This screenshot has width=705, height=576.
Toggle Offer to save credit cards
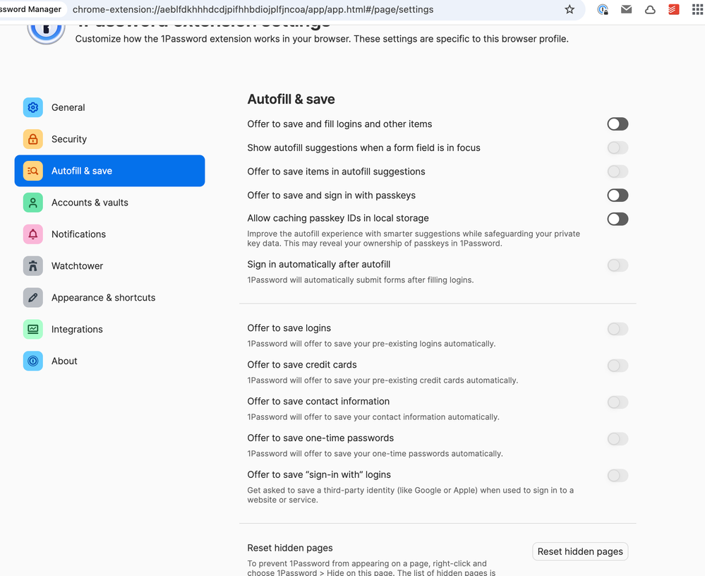(617, 366)
